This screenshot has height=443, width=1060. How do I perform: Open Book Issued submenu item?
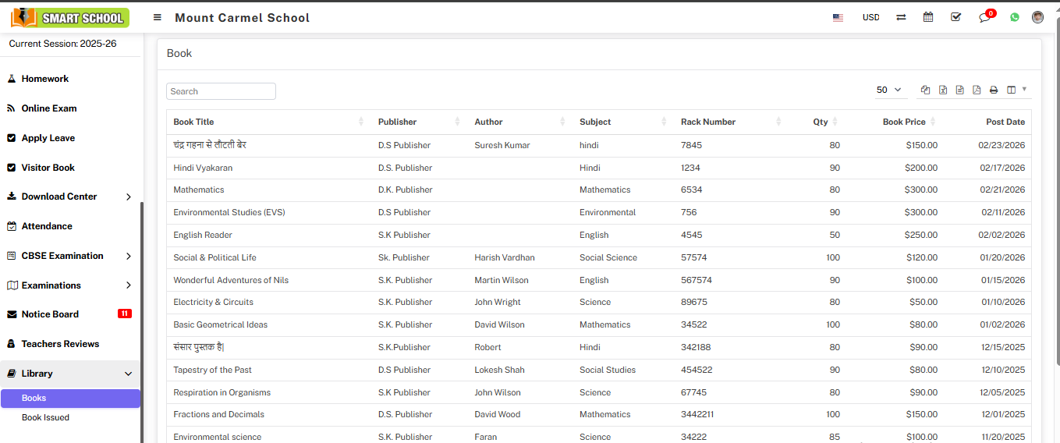(45, 417)
